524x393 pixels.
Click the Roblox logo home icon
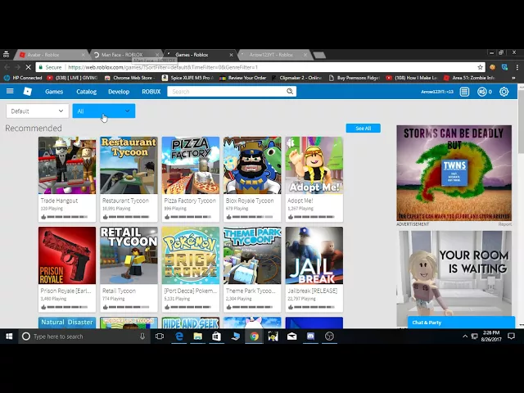27,91
